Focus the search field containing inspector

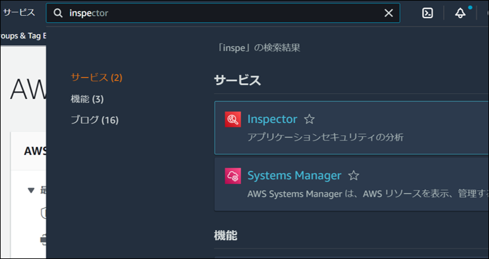coord(221,13)
